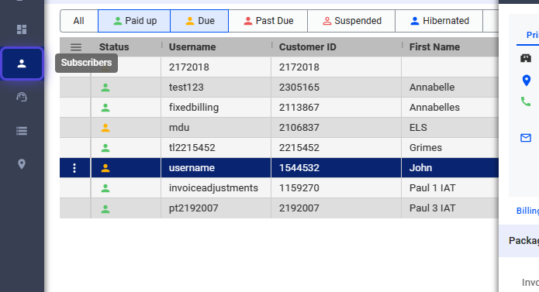Image resolution: width=539 pixels, height=292 pixels.
Task: Click Customer ID 2305165
Action: pos(299,88)
